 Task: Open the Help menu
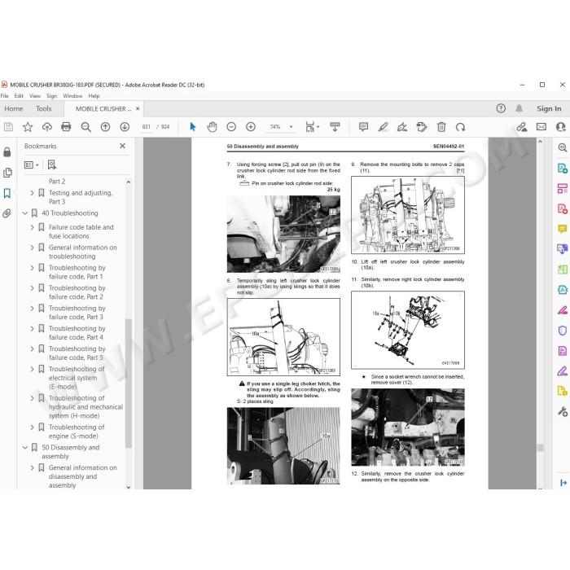94,96
